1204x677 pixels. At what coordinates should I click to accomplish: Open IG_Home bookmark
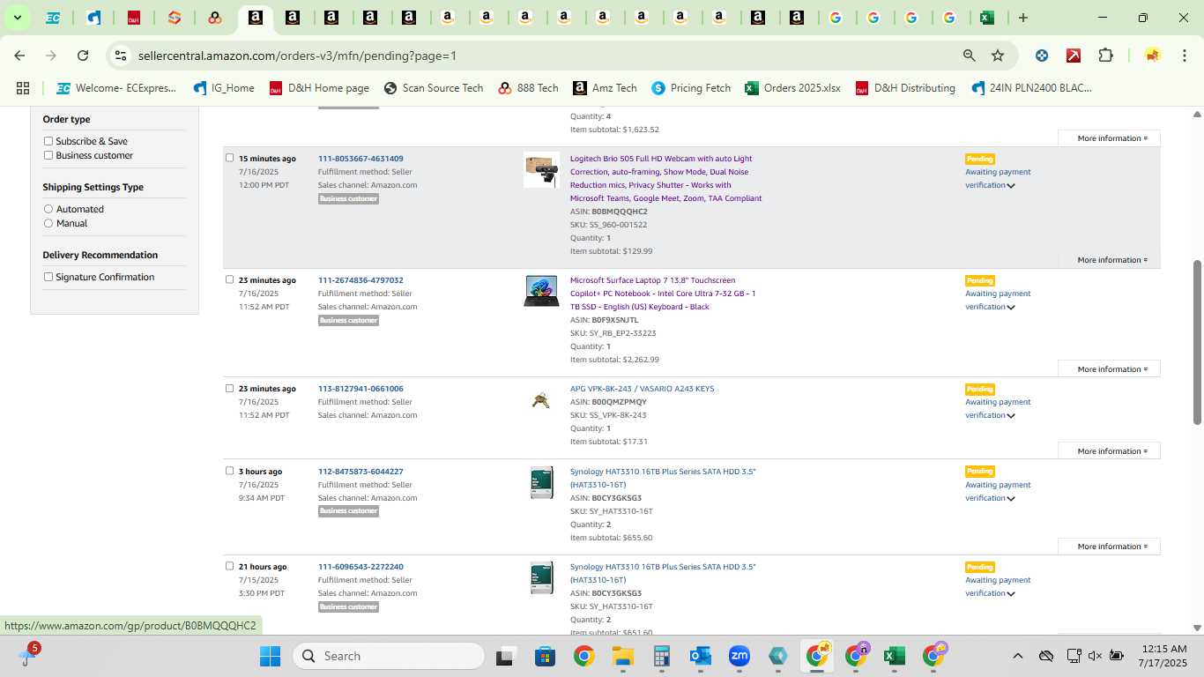pos(224,88)
